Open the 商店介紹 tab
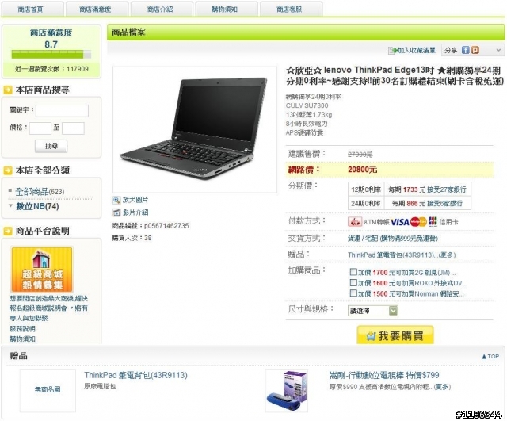The width and height of the screenshot is (507, 421). (x=162, y=10)
